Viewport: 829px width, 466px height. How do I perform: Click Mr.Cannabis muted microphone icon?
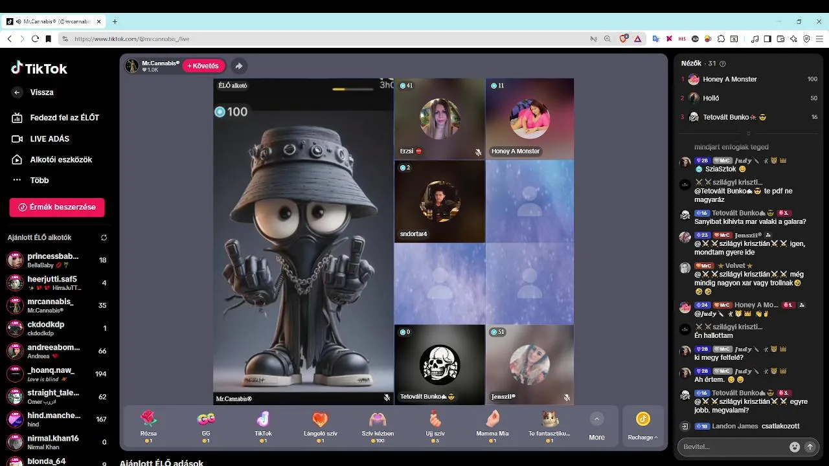tap(387, 398)
